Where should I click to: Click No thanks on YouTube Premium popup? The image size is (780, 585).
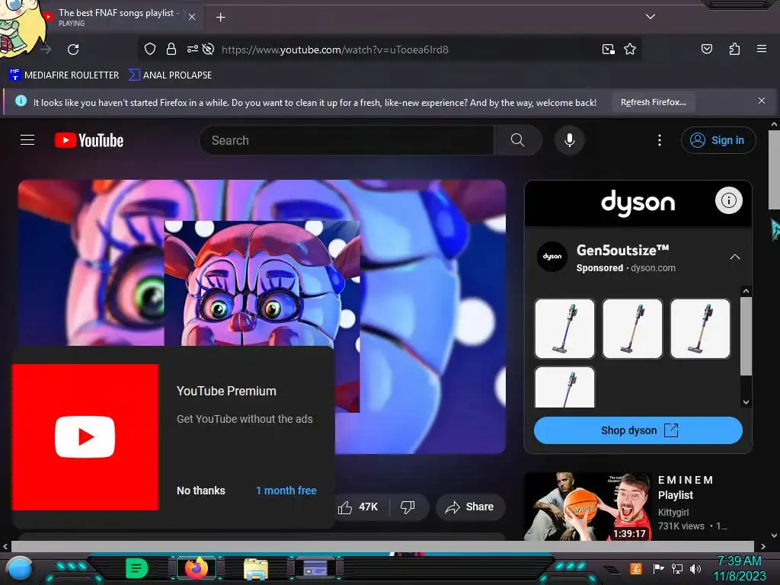click(201, 491)
